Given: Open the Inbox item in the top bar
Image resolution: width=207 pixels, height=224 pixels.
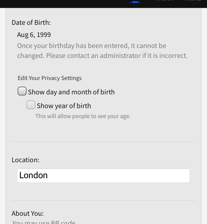Looking at the screenshot, I should 165,1.
